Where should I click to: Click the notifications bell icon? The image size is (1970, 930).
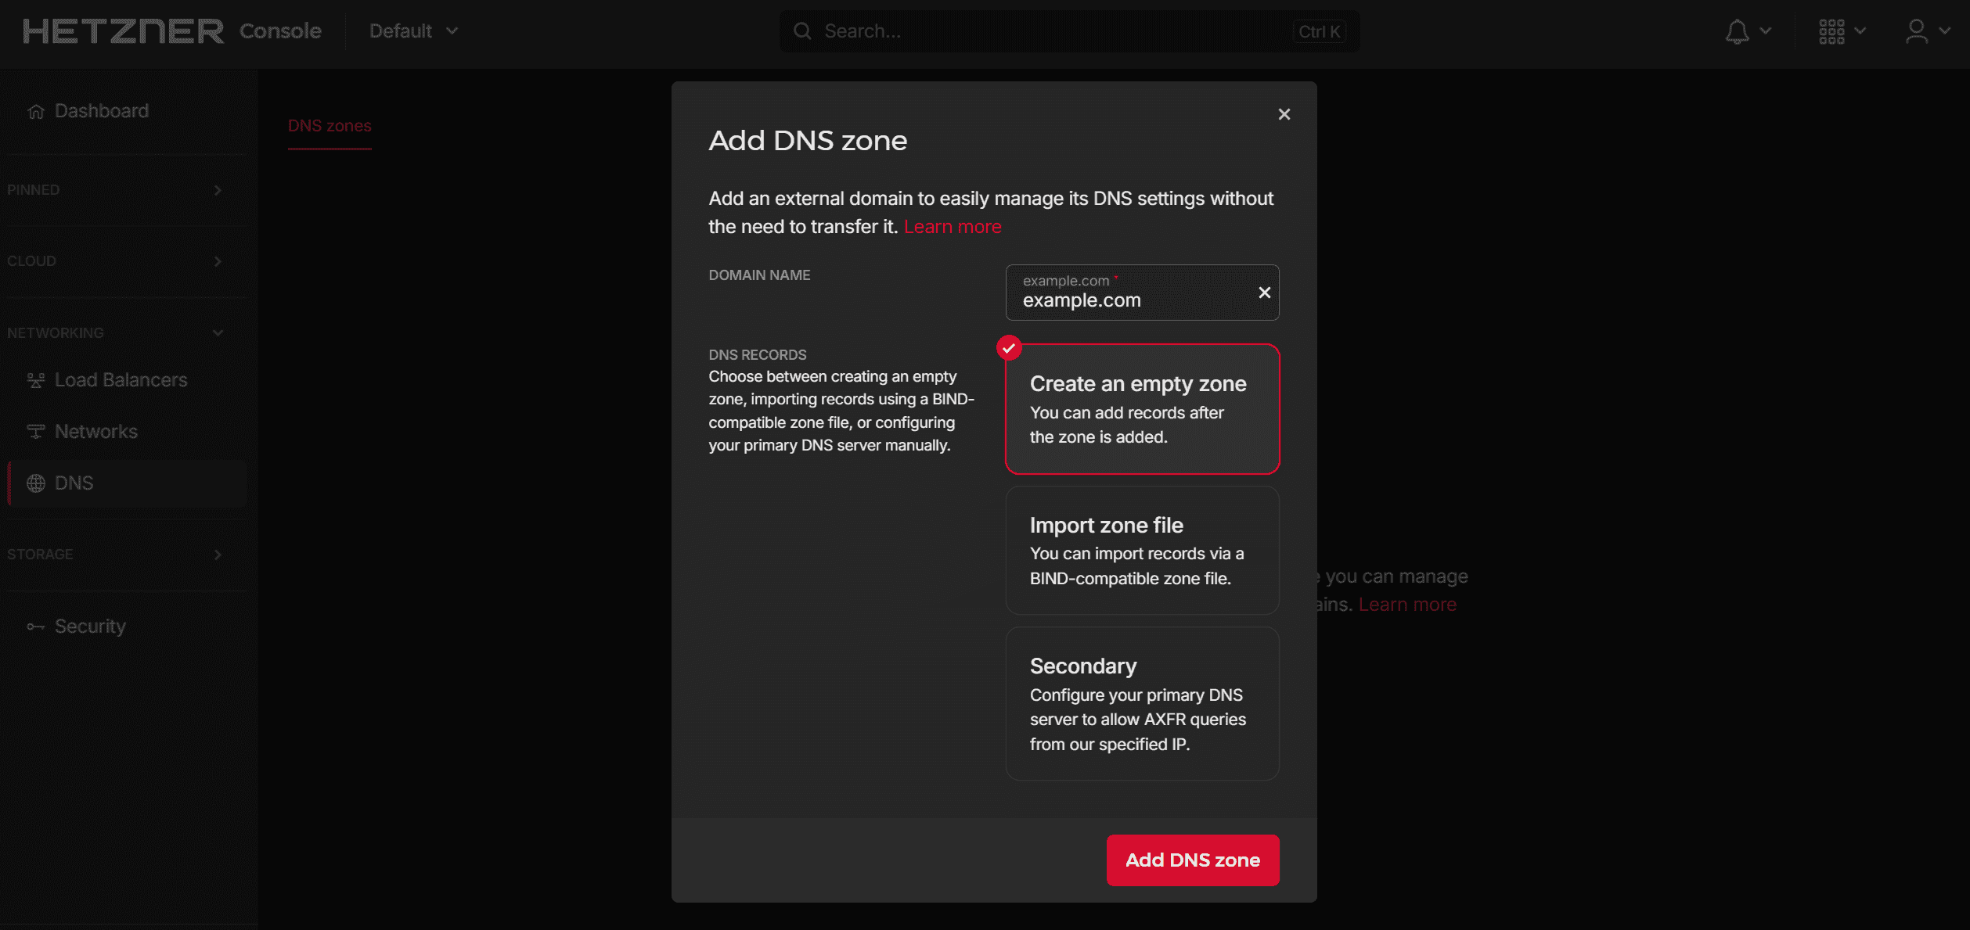point(1737,31)
